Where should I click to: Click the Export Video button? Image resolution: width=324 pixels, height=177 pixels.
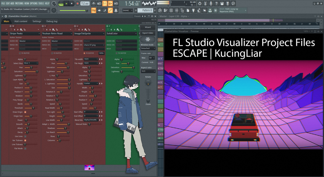pos(148,33)
